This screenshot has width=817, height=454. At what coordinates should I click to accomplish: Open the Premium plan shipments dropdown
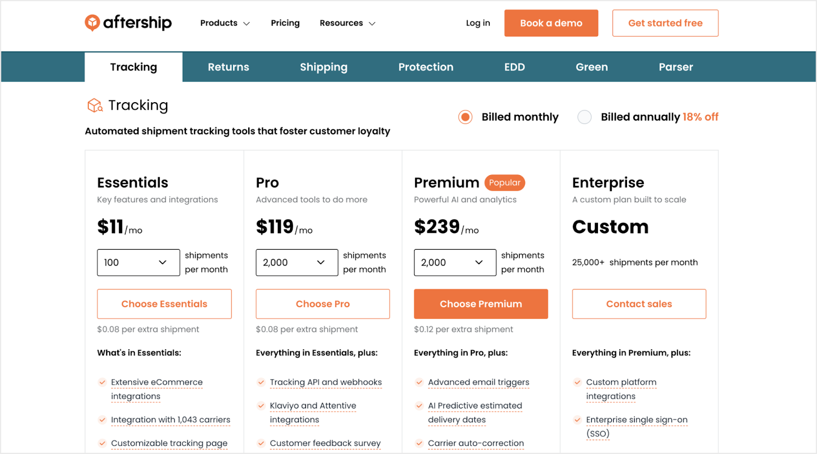point(455,262)
